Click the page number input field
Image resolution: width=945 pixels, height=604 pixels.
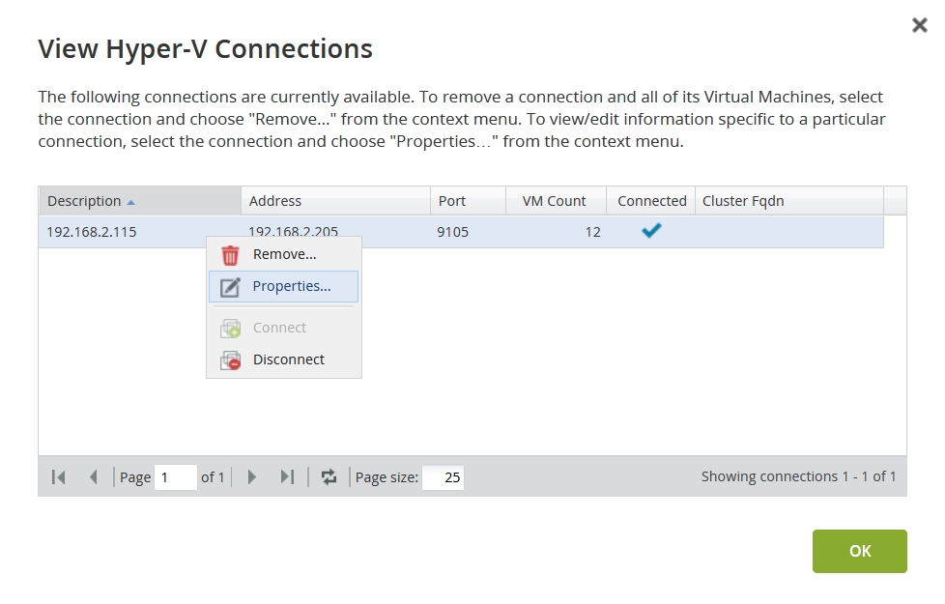click(176, 477)
